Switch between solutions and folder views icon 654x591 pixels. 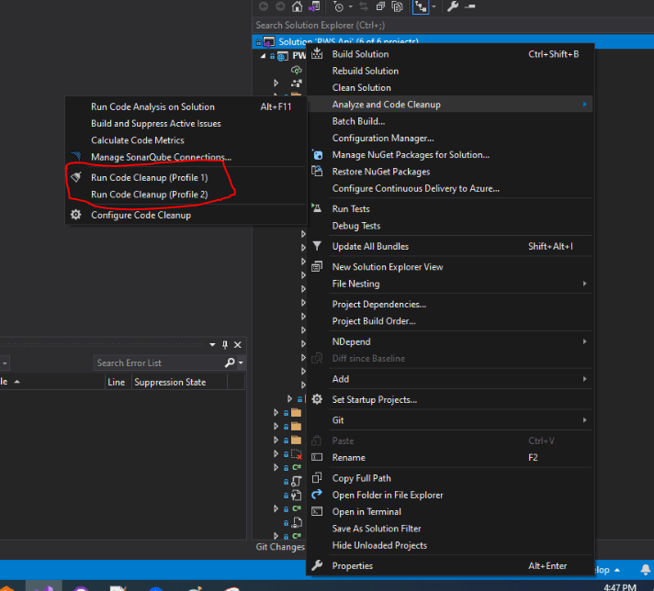314,6
